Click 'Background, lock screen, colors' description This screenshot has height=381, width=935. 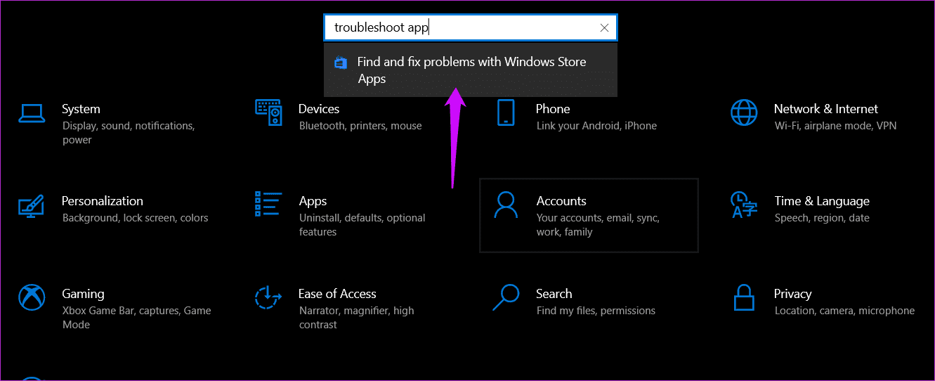[x=135, y=218]
